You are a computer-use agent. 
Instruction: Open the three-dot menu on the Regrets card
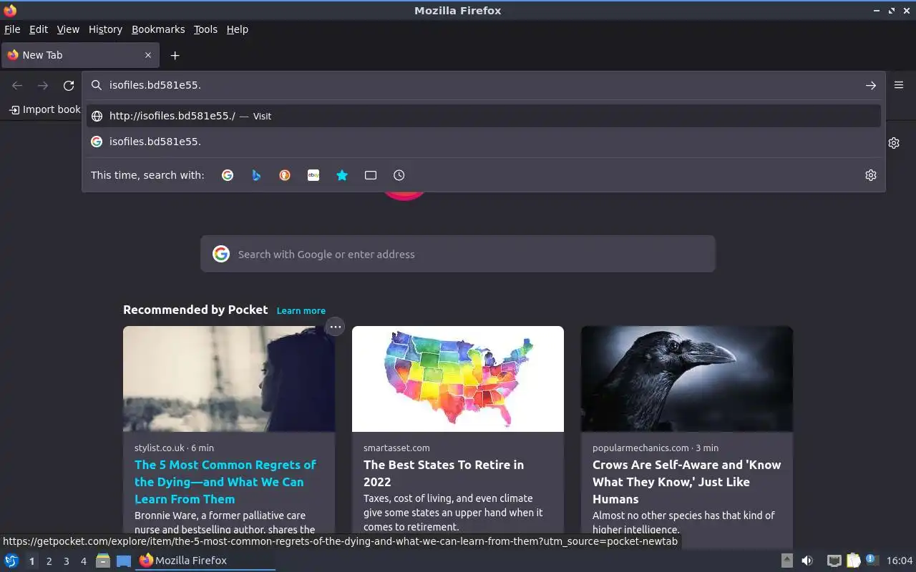tap(335, 327)
